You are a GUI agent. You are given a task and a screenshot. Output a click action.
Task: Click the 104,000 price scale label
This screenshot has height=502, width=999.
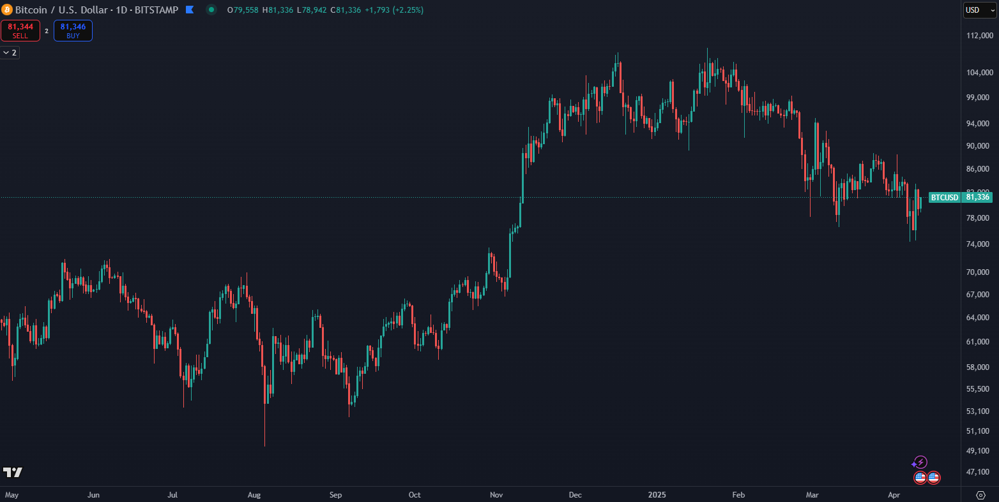(x=979, y=73)
